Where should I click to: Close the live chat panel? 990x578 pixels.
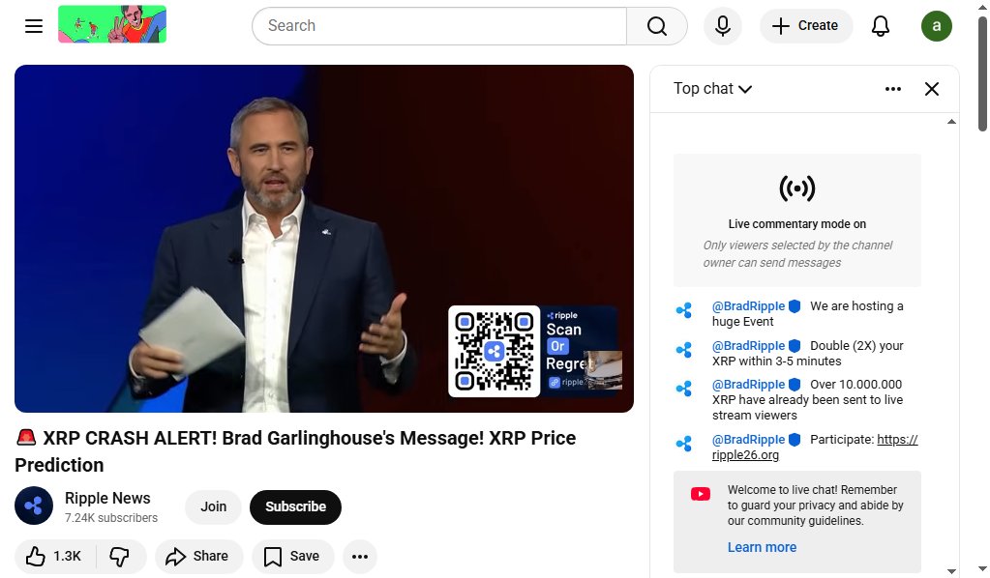931,89
